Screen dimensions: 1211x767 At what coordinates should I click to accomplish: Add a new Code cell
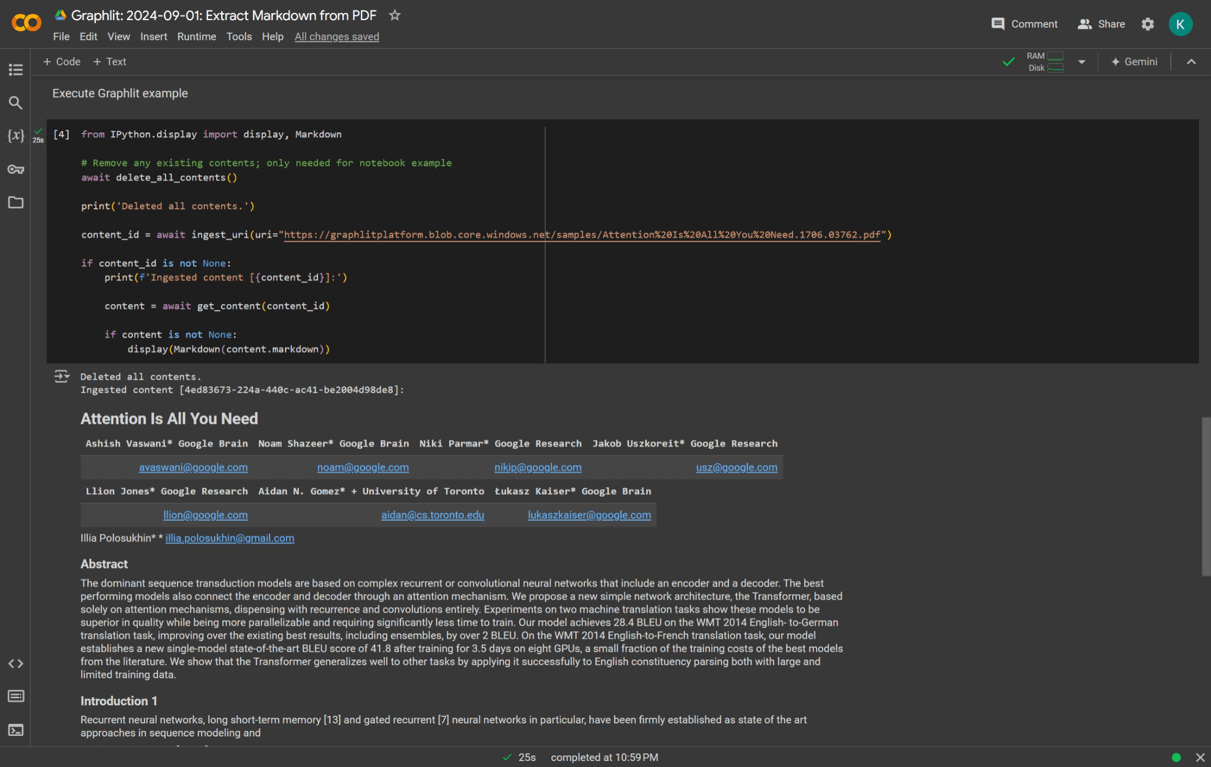[62, 62]
